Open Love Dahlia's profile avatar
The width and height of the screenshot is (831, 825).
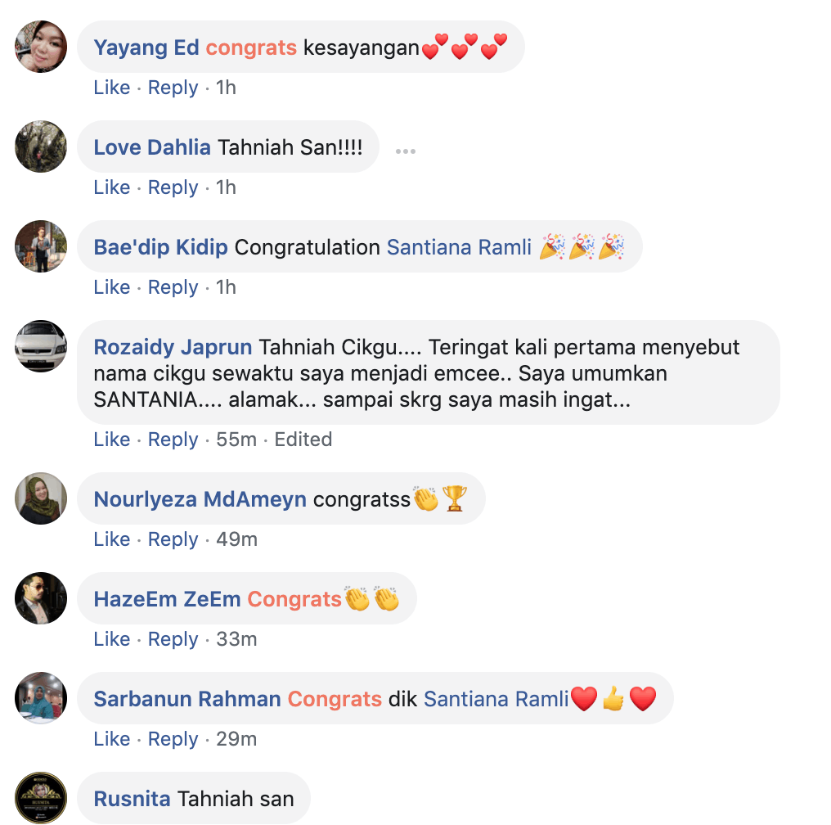click(41, 147)
